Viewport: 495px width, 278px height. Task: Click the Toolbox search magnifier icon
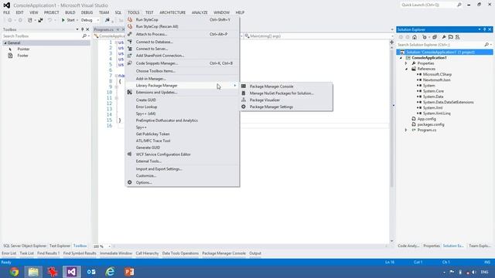point(84,36)
